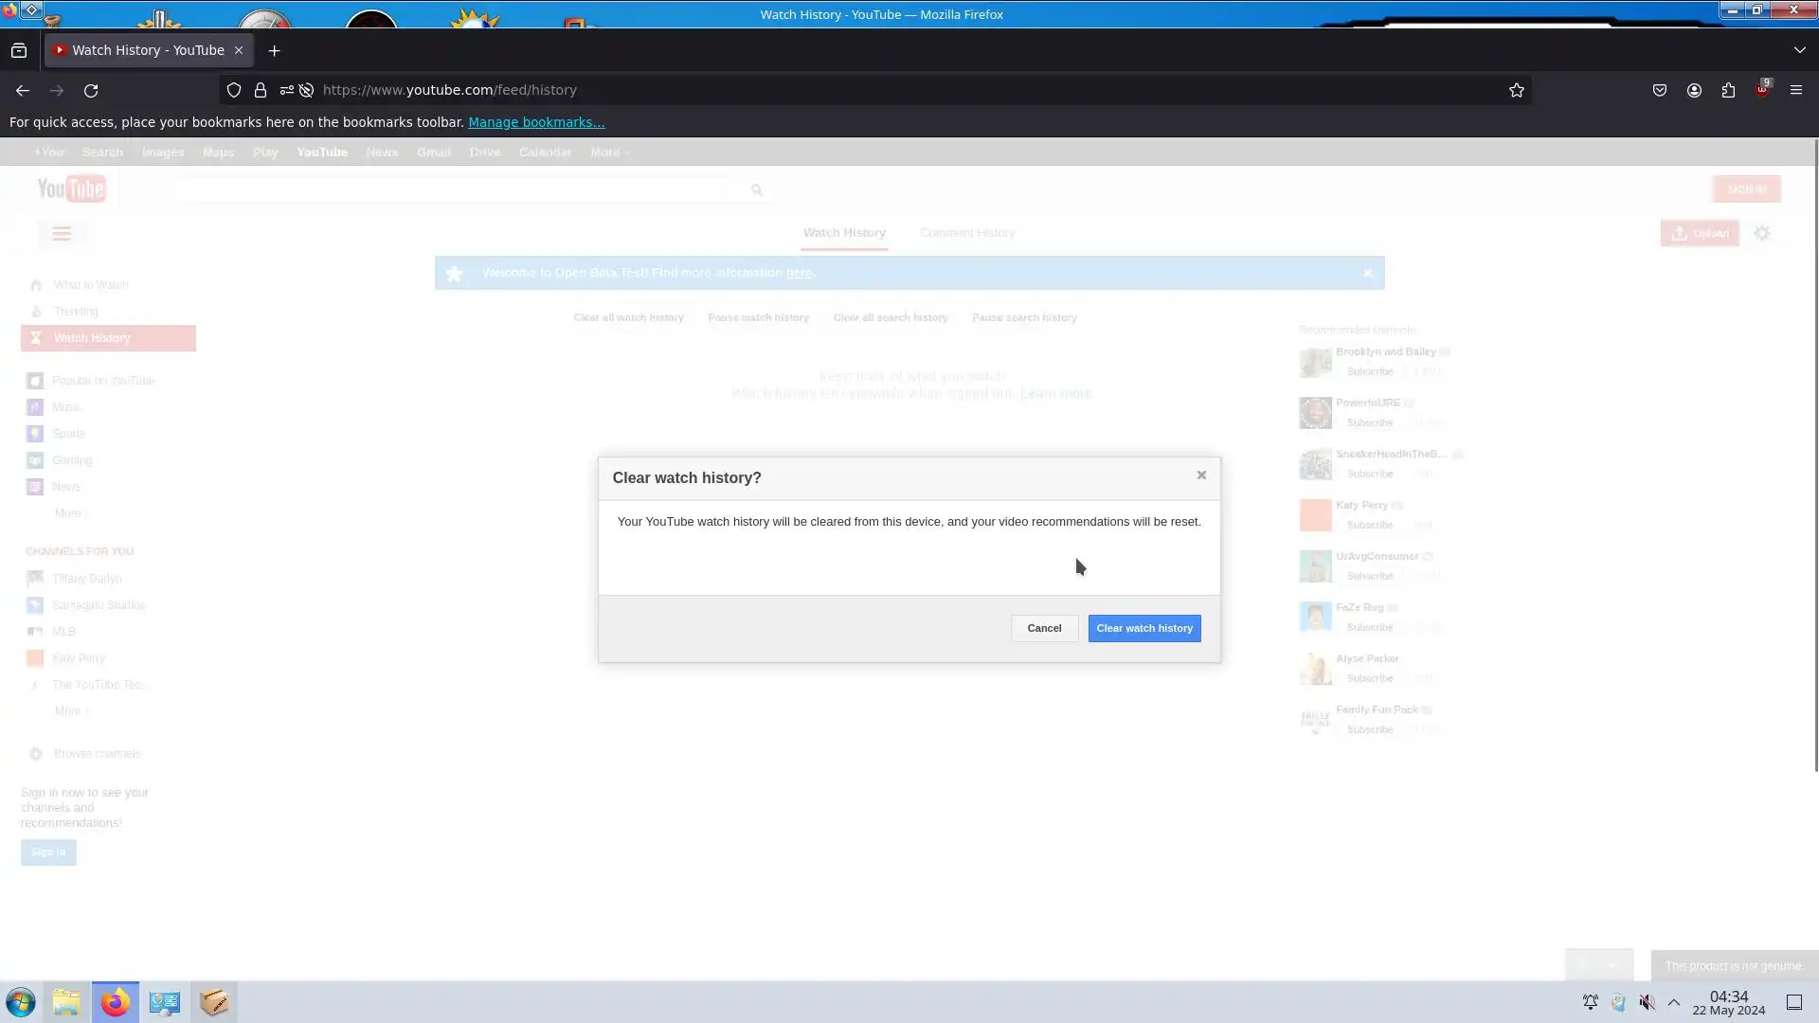Open a new browser tab

click(x=275, y=51)
